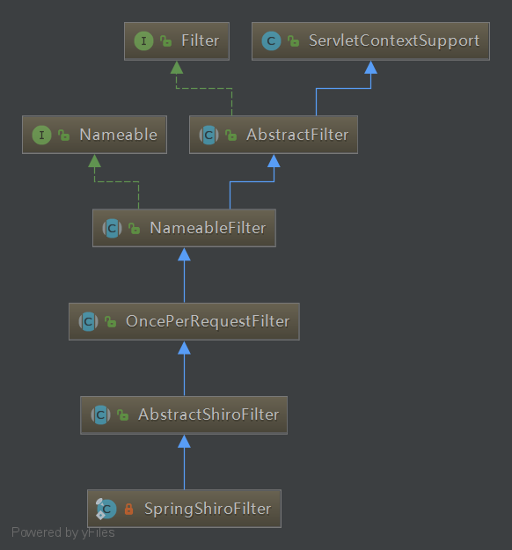Click the Powered by yFiles watermark
Viewport: 512px width, 550px height.
pos(63,532)
